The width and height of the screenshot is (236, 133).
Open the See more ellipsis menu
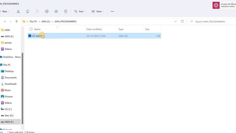pyautogui.click(x=112, y=11)
